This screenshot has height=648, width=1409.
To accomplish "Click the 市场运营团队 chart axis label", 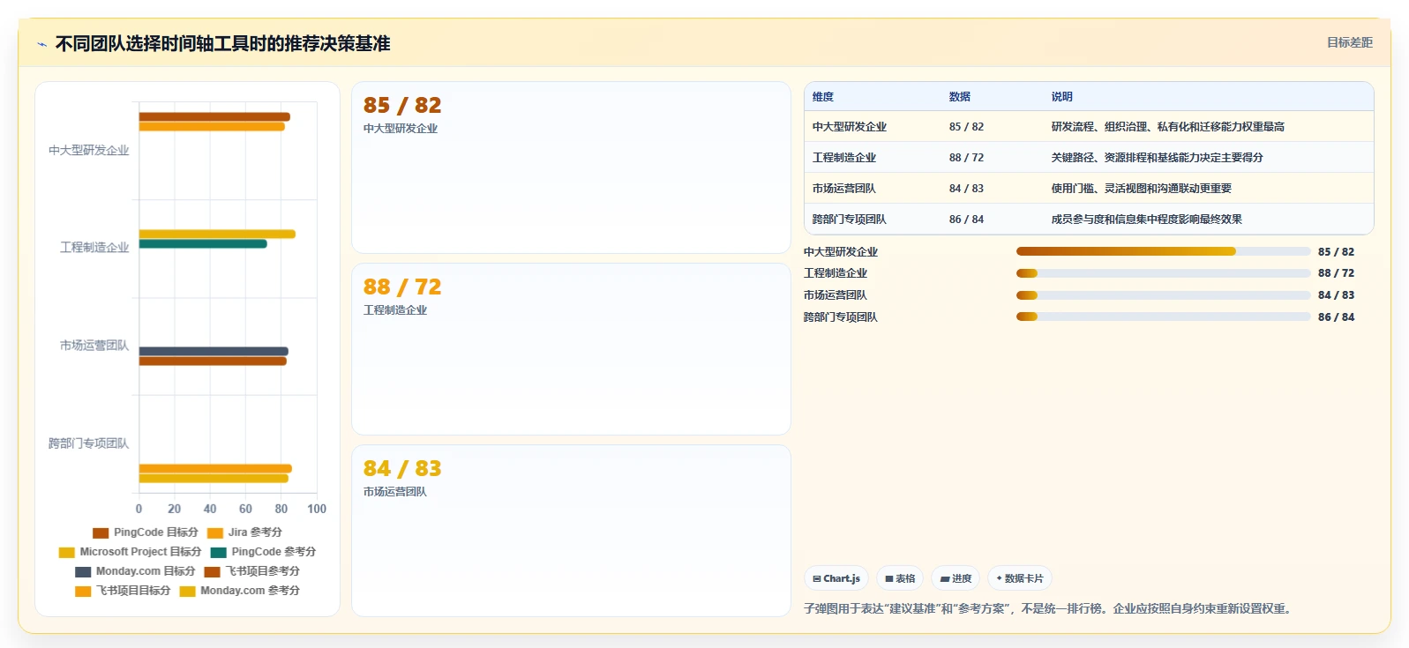I will [x=94, y=346].
